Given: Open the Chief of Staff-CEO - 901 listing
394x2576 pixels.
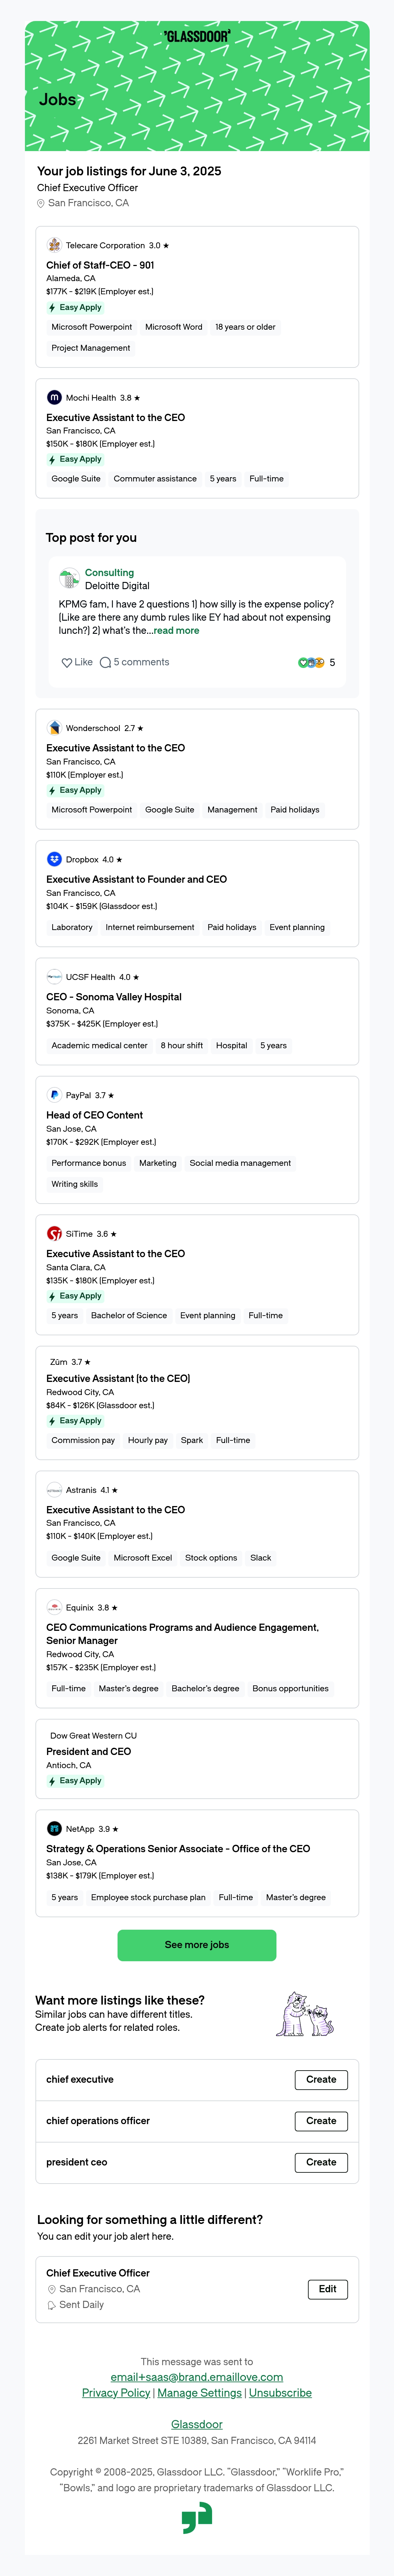Looking at the screenshot, I should point(100,265).
